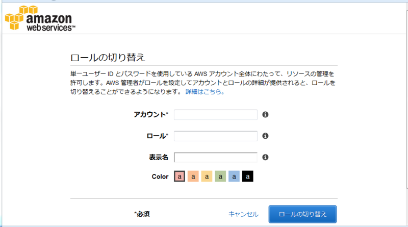The image size is (408, 227).
Task: Focus the 表示名 input field
Action: (215, 158)
